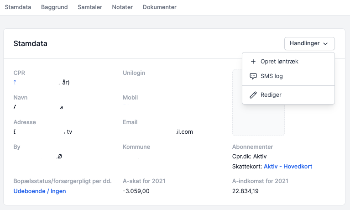The width and height of the screenshot is (350, 210).
Task: Click the Unilogin field label
Action: (x=134, y=73)
